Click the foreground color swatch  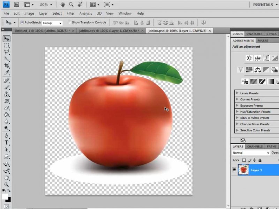(x=5, y=196)
